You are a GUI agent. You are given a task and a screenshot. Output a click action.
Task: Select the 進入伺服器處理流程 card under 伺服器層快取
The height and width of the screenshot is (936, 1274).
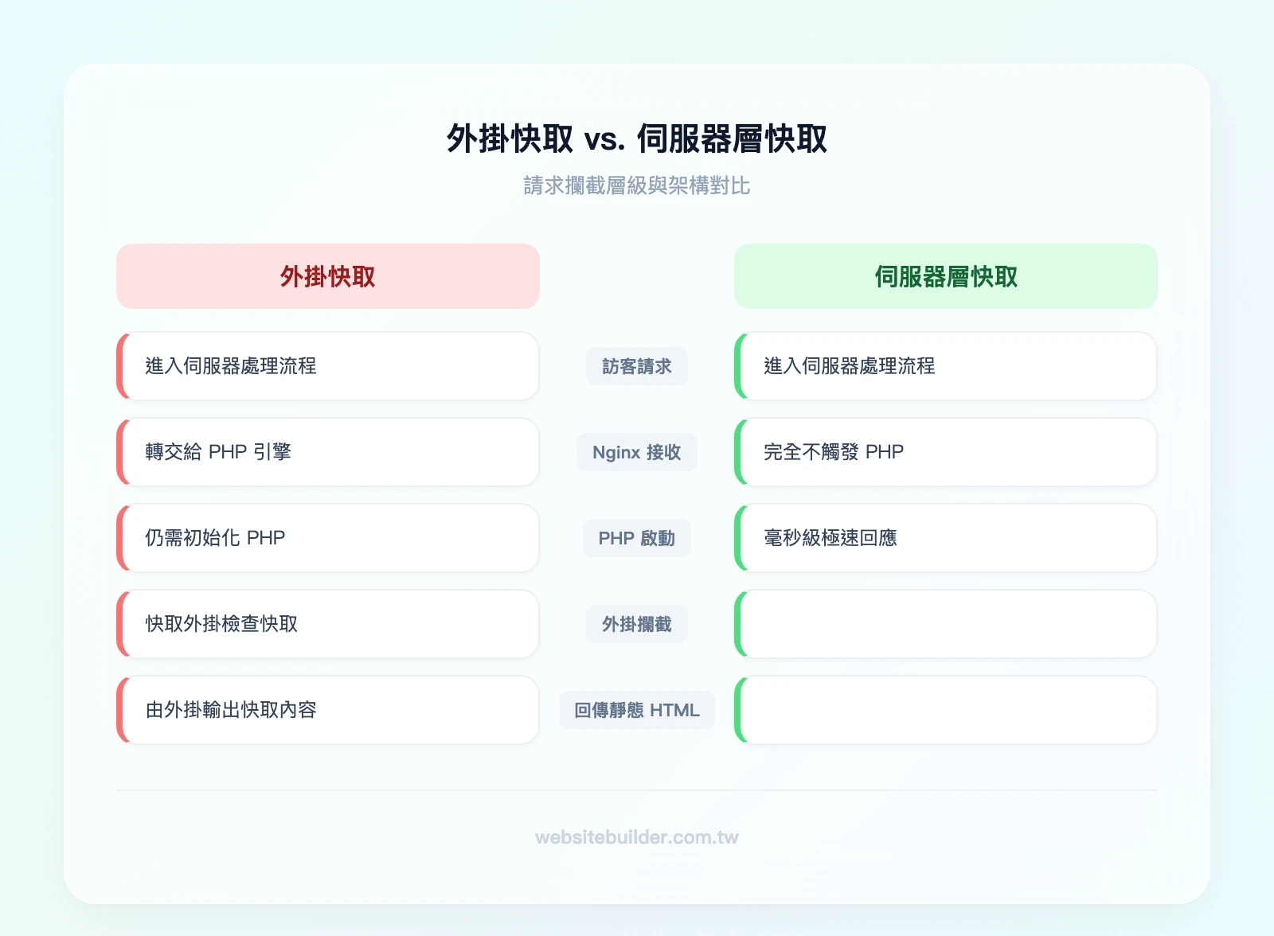click(946, 366)
